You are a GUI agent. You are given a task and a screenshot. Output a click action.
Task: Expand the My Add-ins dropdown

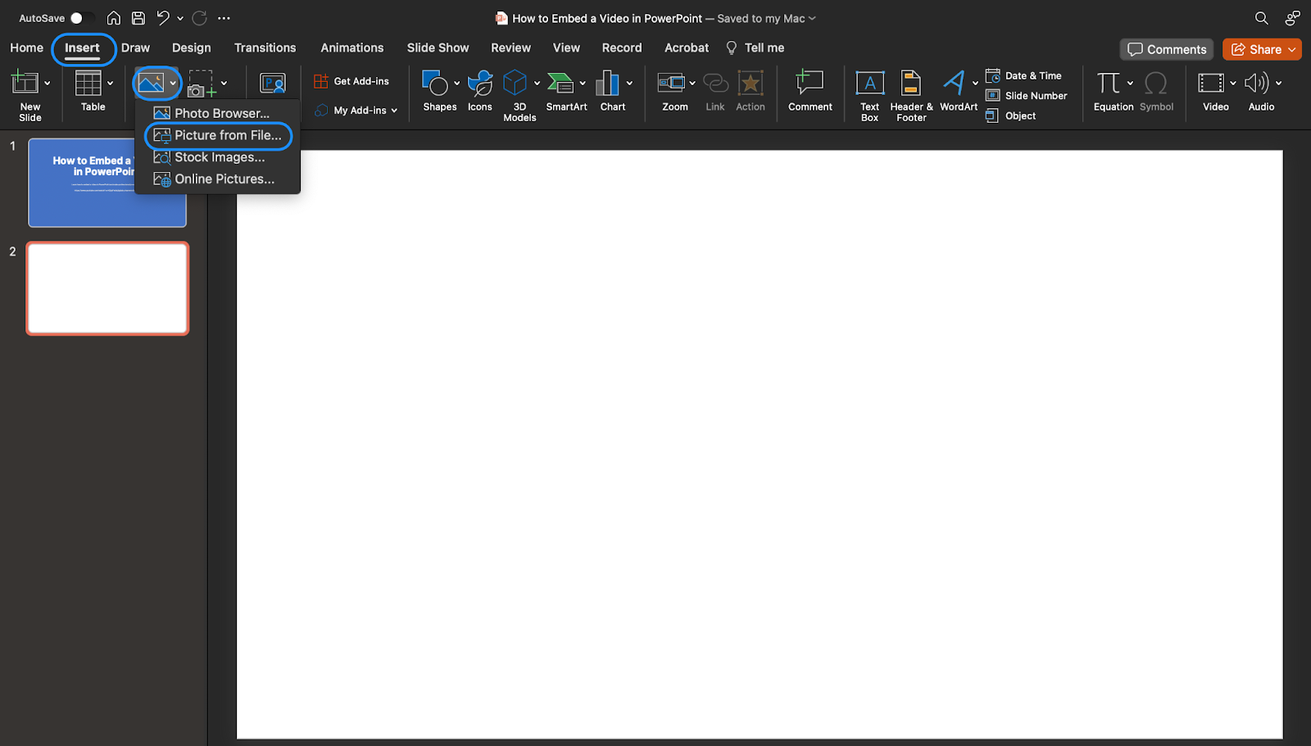click(394, 110)
